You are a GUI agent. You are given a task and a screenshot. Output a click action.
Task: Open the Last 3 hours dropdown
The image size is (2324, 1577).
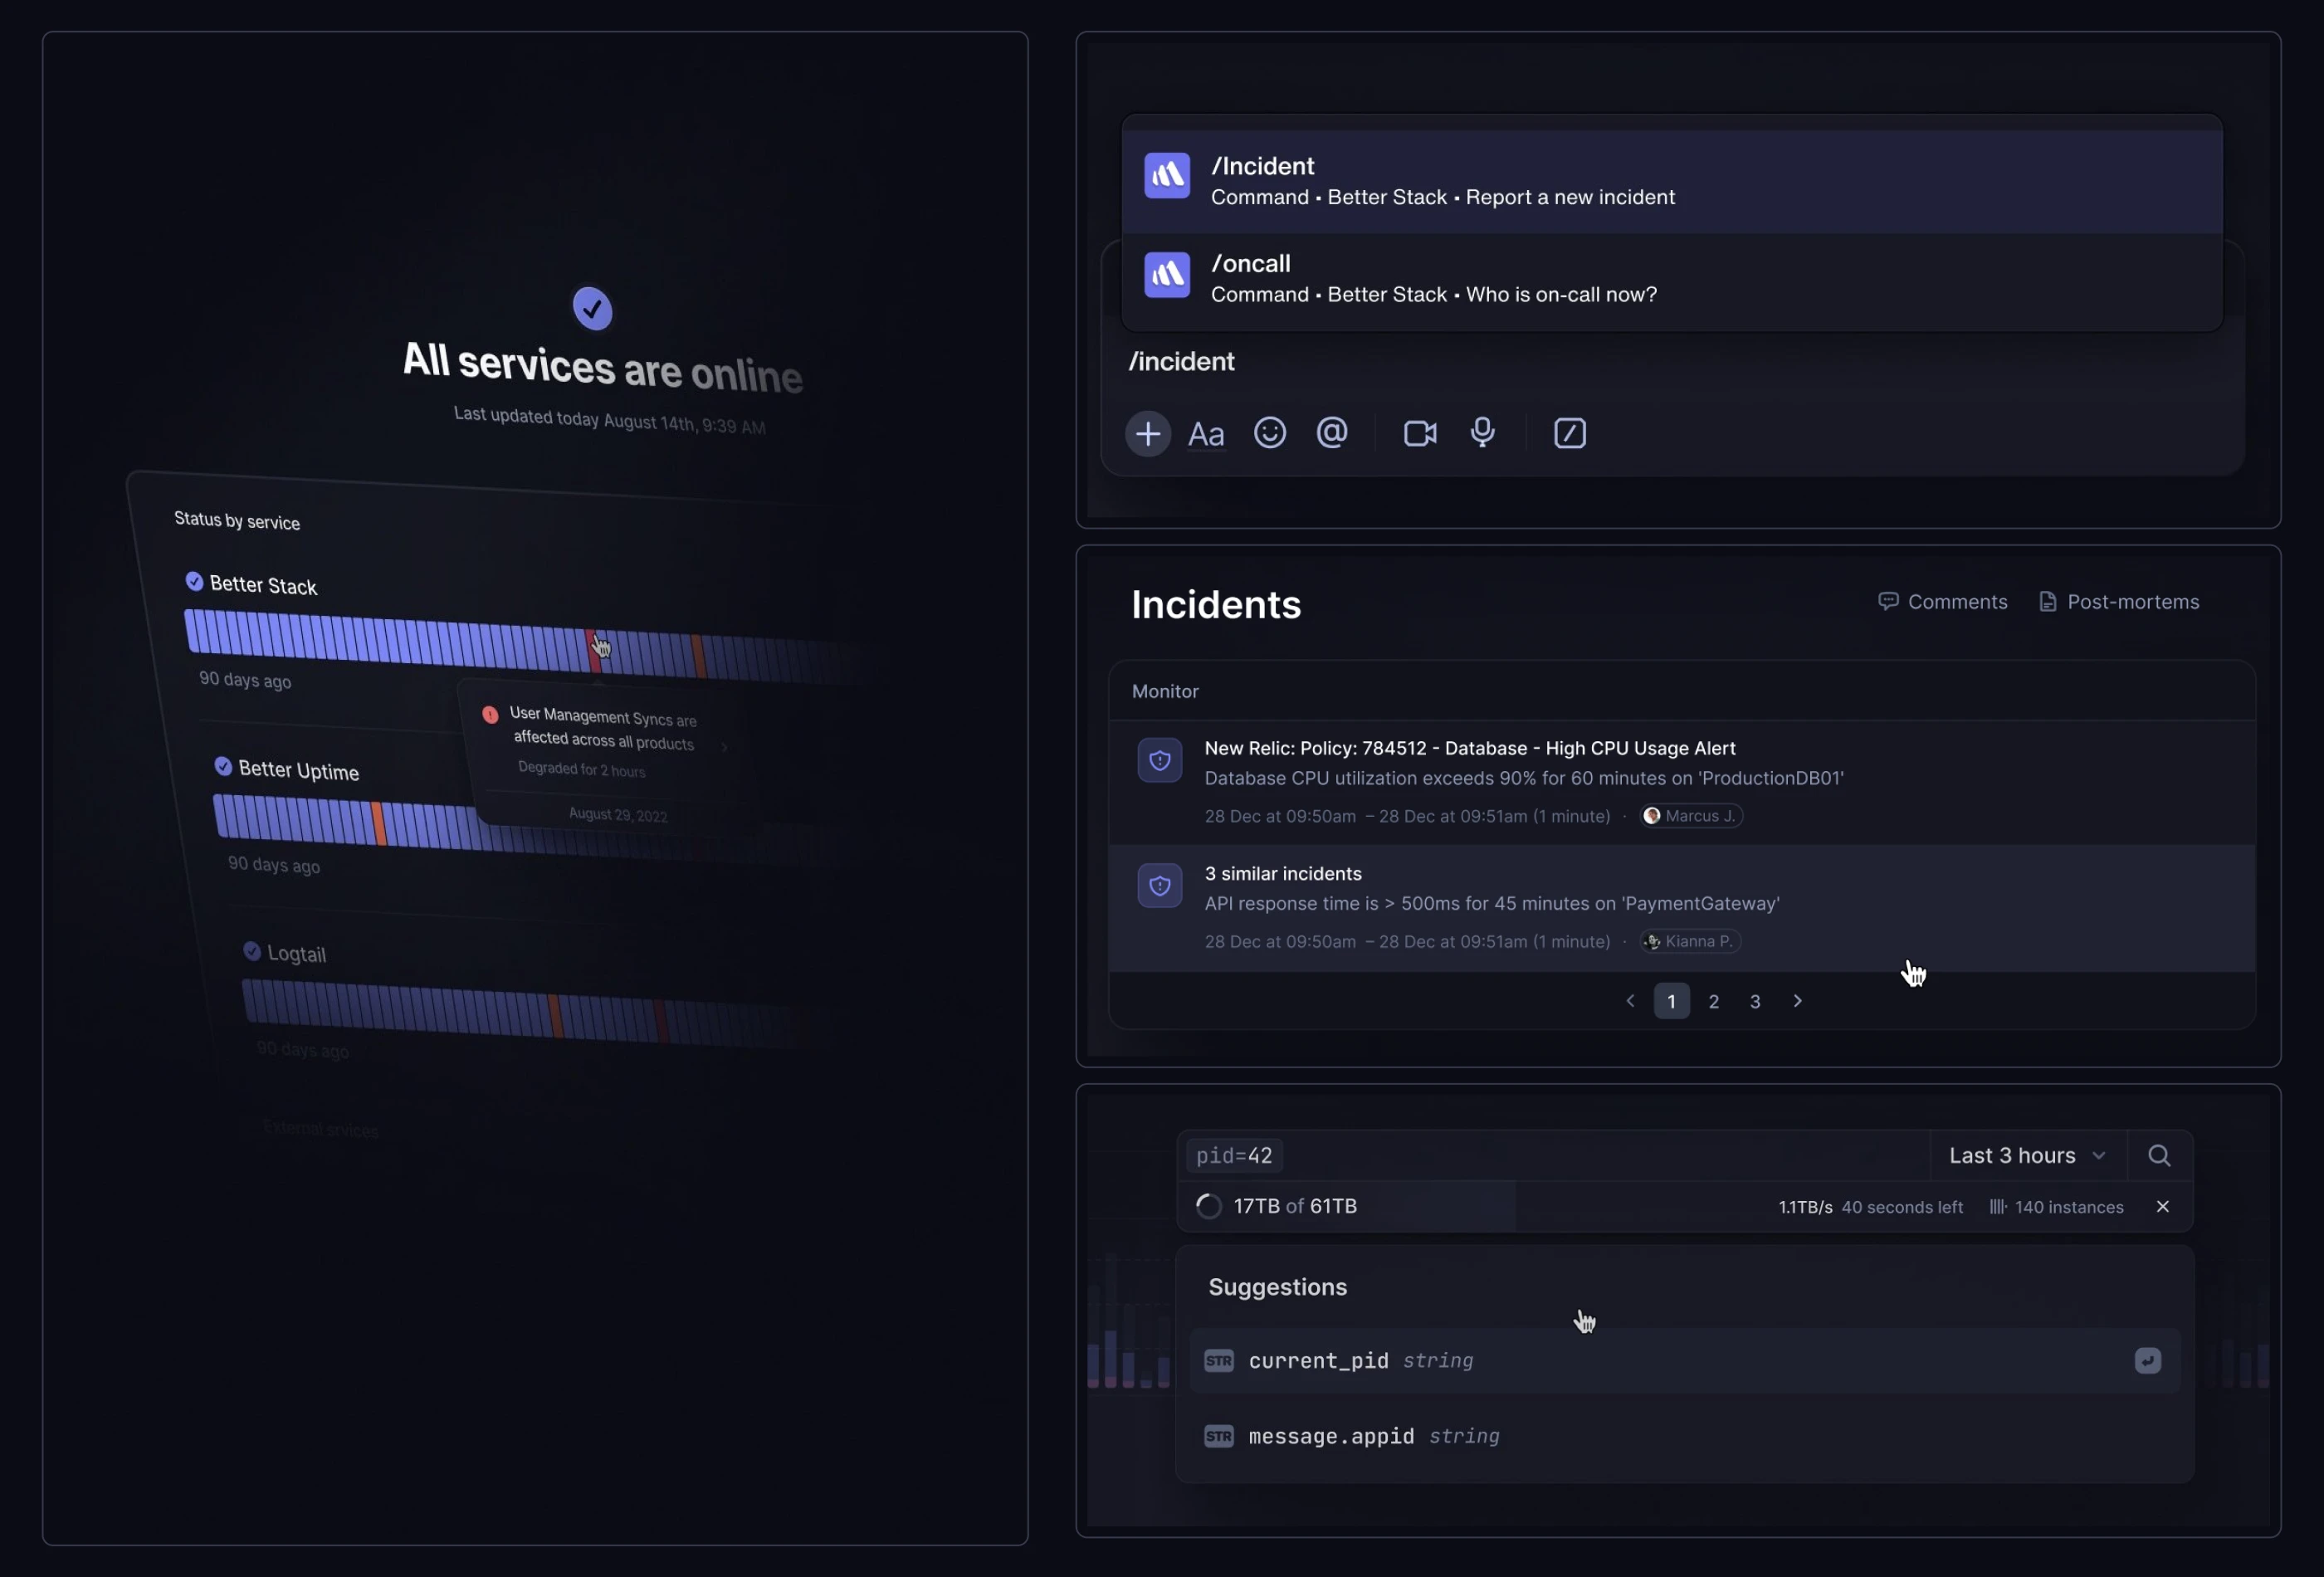[x=2026, y=1156]
